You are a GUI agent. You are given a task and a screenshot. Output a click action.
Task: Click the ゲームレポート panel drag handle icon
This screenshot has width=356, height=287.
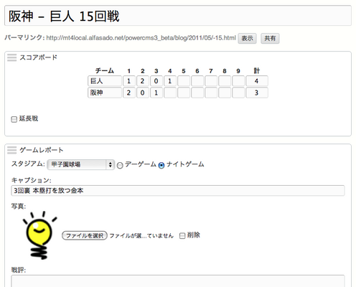(x=11, y=150)
